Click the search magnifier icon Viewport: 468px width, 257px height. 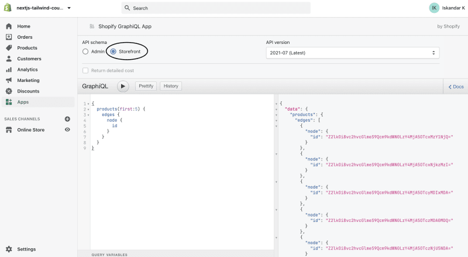[127, 8]
